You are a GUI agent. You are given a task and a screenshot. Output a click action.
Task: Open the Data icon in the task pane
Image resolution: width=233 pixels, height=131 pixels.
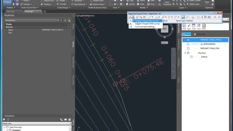coord(184,27)
